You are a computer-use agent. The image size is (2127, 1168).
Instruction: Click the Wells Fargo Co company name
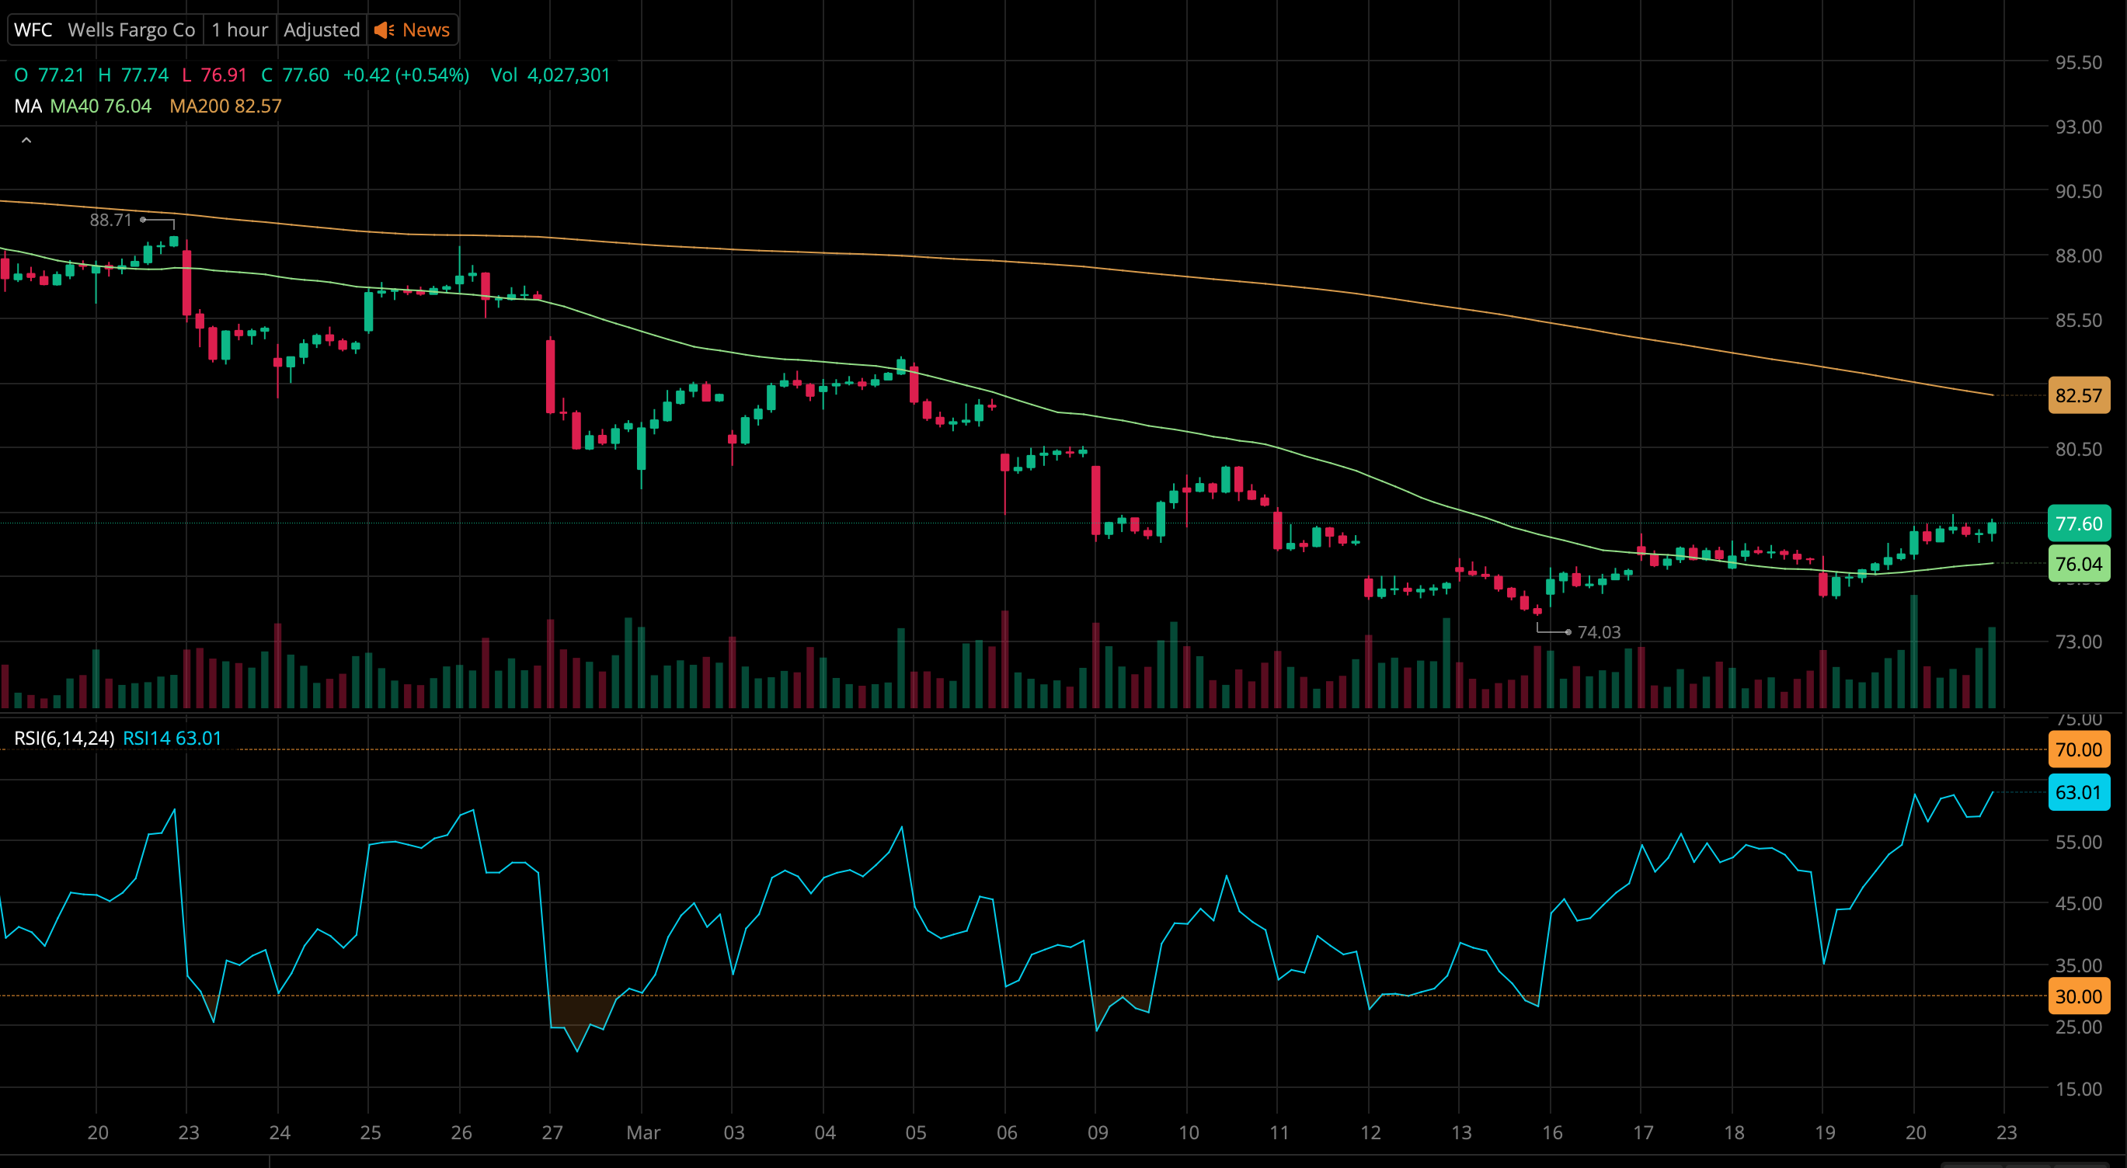pyautogui.click(x=131, y=30)
